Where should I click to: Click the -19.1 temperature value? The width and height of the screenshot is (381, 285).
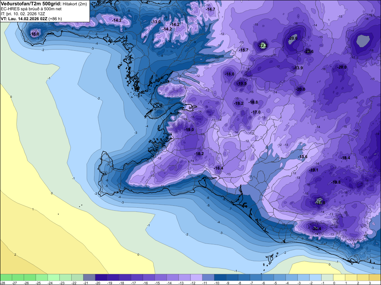314,170
